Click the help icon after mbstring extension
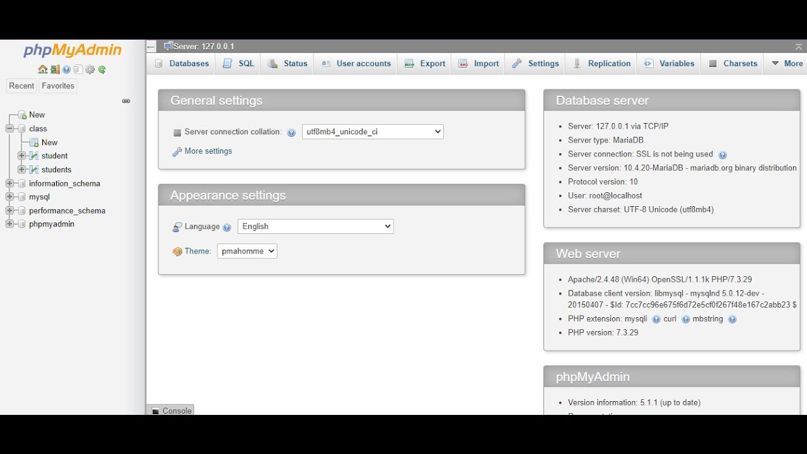807x454 pixels. point(732,319)
